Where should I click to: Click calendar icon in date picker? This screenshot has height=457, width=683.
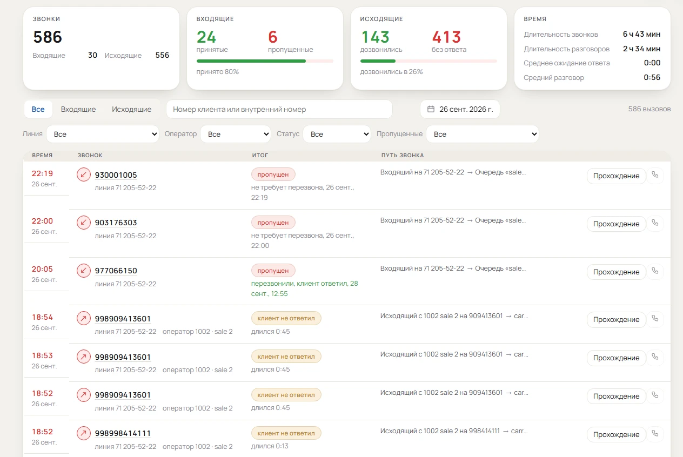(x=431, y=109)
